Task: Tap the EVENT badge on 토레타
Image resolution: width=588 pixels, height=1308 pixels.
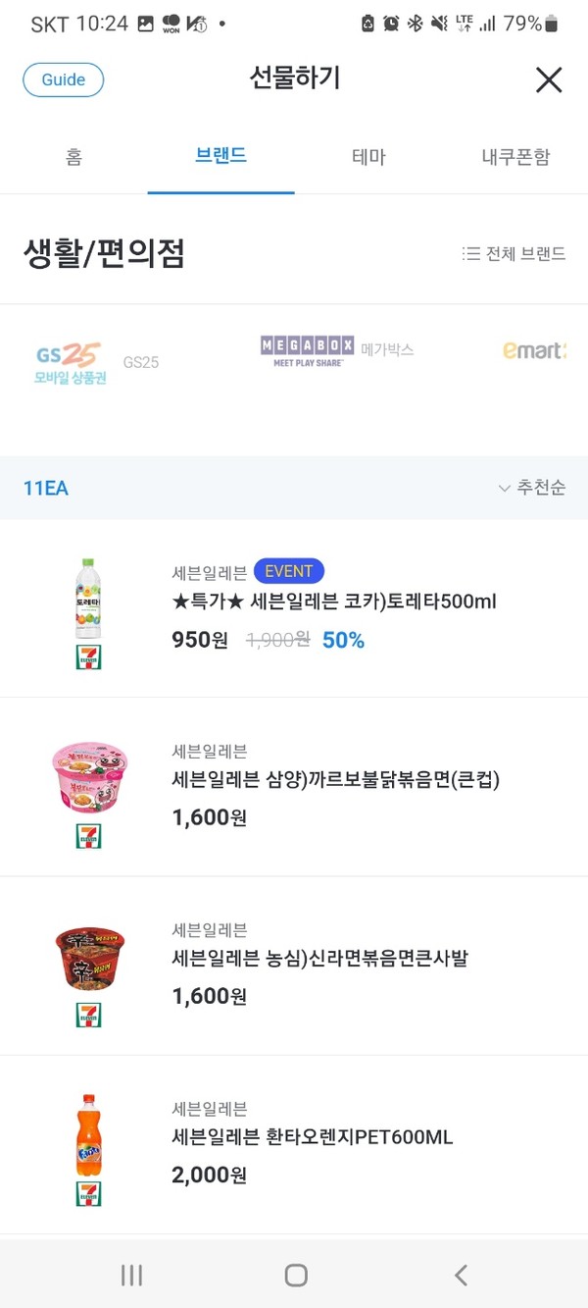Action: click(x=289, y=571)
